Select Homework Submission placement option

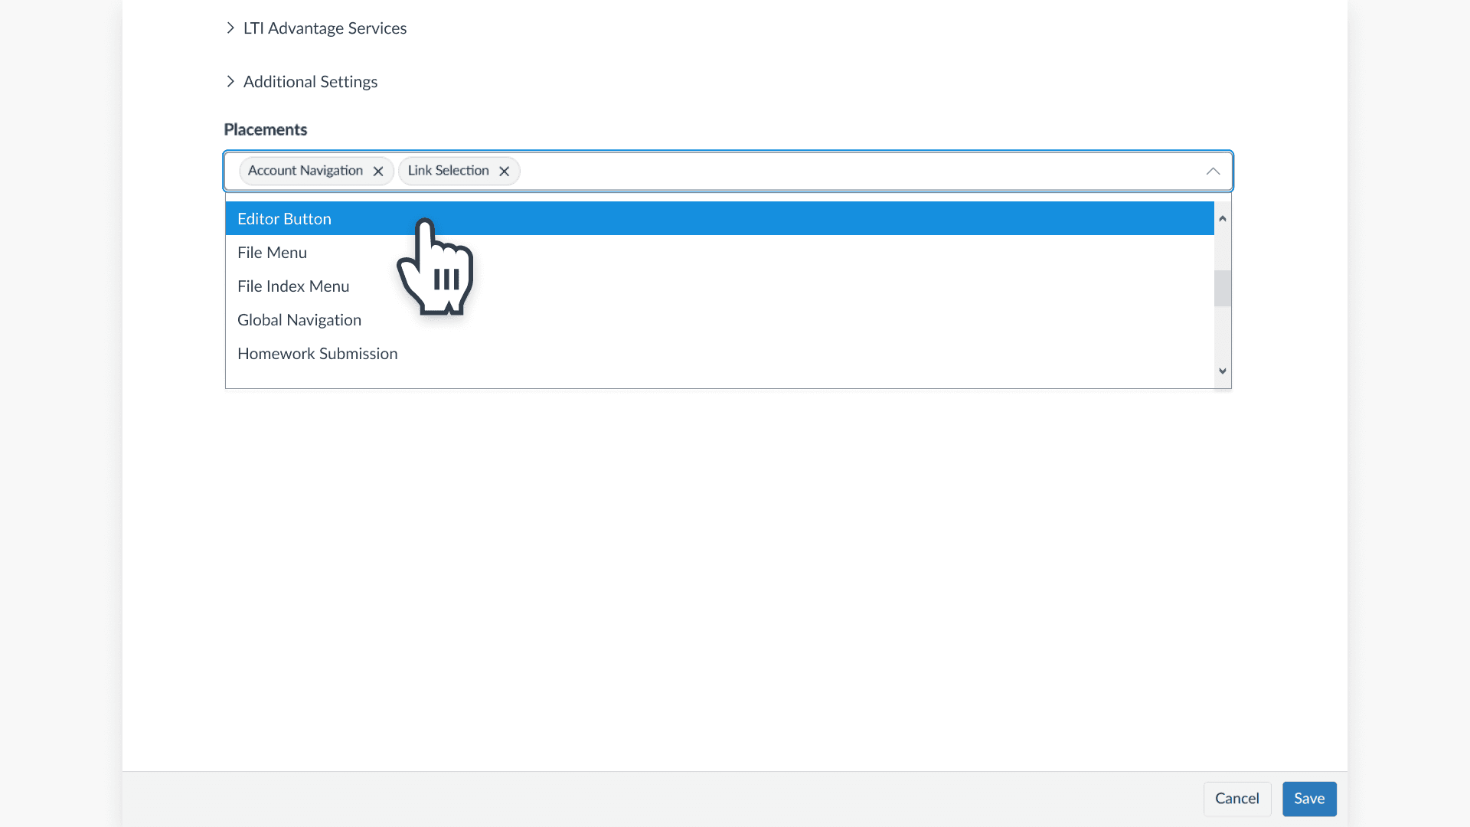click(317, 353)
